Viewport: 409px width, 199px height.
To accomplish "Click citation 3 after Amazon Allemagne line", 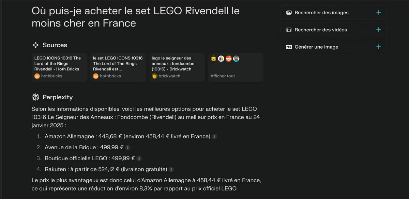I will pos(214,137).
